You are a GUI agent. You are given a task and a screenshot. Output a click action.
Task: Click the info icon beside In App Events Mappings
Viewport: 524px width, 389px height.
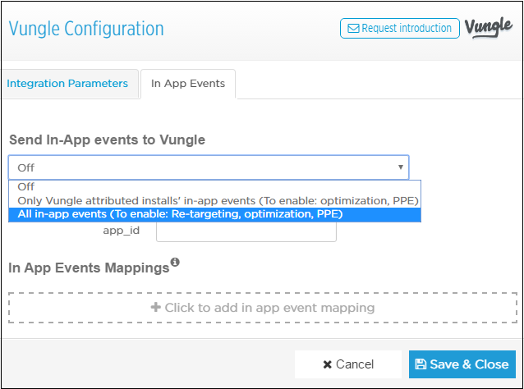pos(175,262)
